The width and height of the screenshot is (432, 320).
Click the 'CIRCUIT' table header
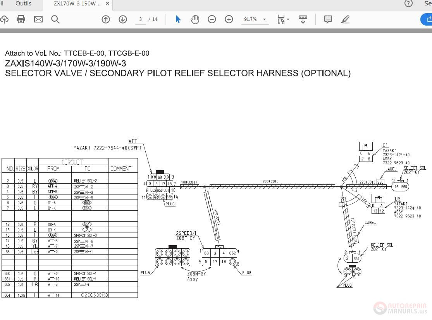(x=72, y=162)
